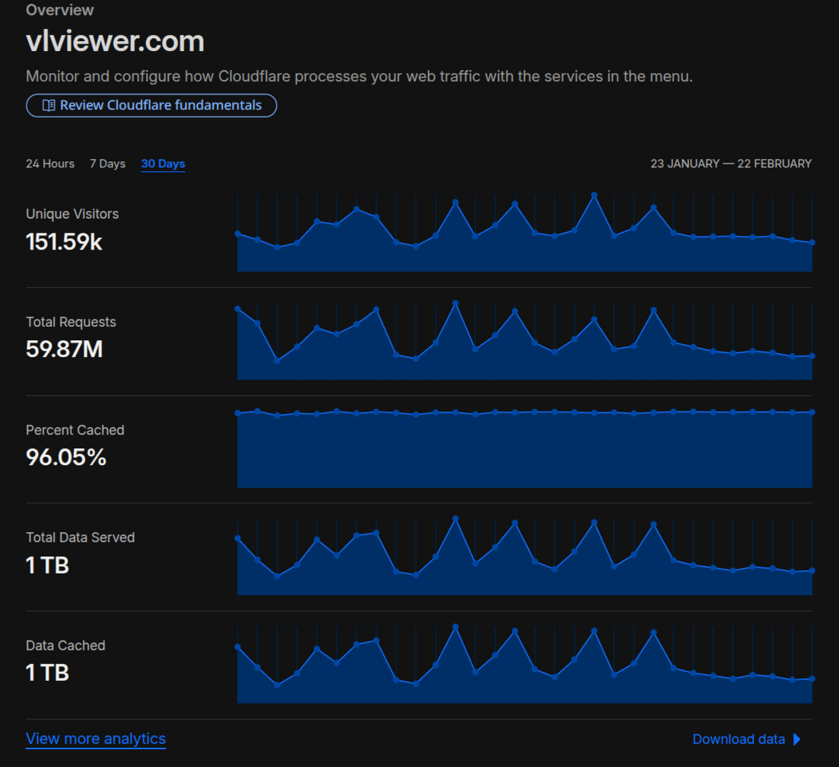Image resolution: width=839 pixels, height=767 pixels.
Task: Click the tallest peak in Total Data Served chart
Action: click(x=456, y=519)
